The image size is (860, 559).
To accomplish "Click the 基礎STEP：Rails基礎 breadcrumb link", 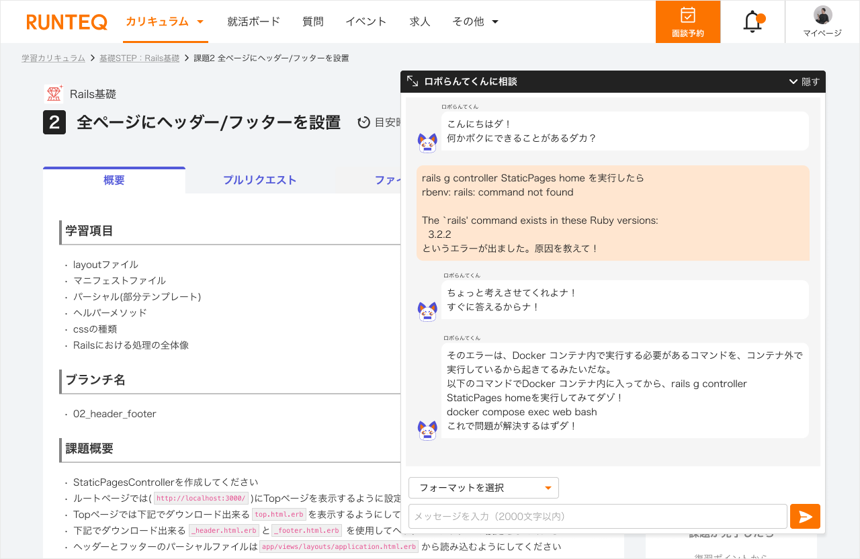I will pyautogui.click(x=139, y=58).
